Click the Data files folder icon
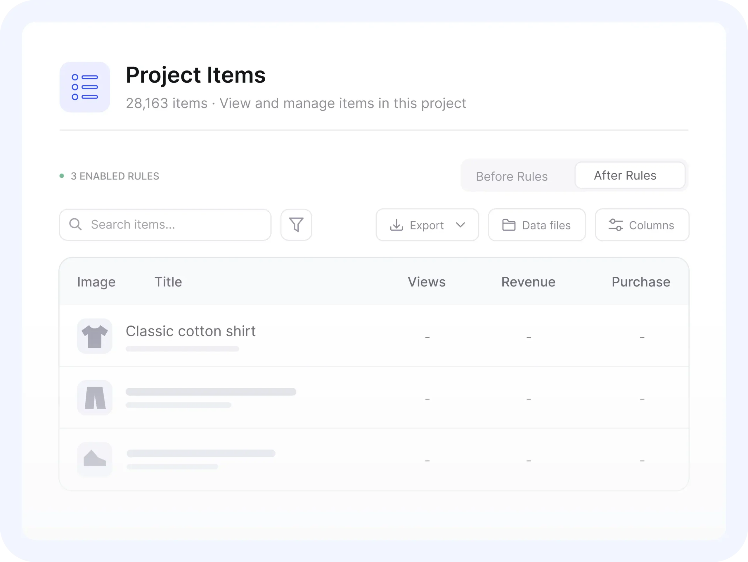Viewport: 748px width, 562px height. pos(509,225)
